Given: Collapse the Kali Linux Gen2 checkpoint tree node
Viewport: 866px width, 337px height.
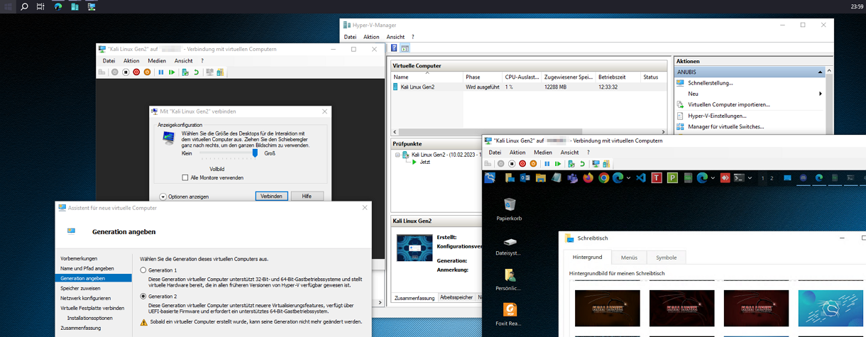Looking at the screenshot, I should click(x=398, y=155).
